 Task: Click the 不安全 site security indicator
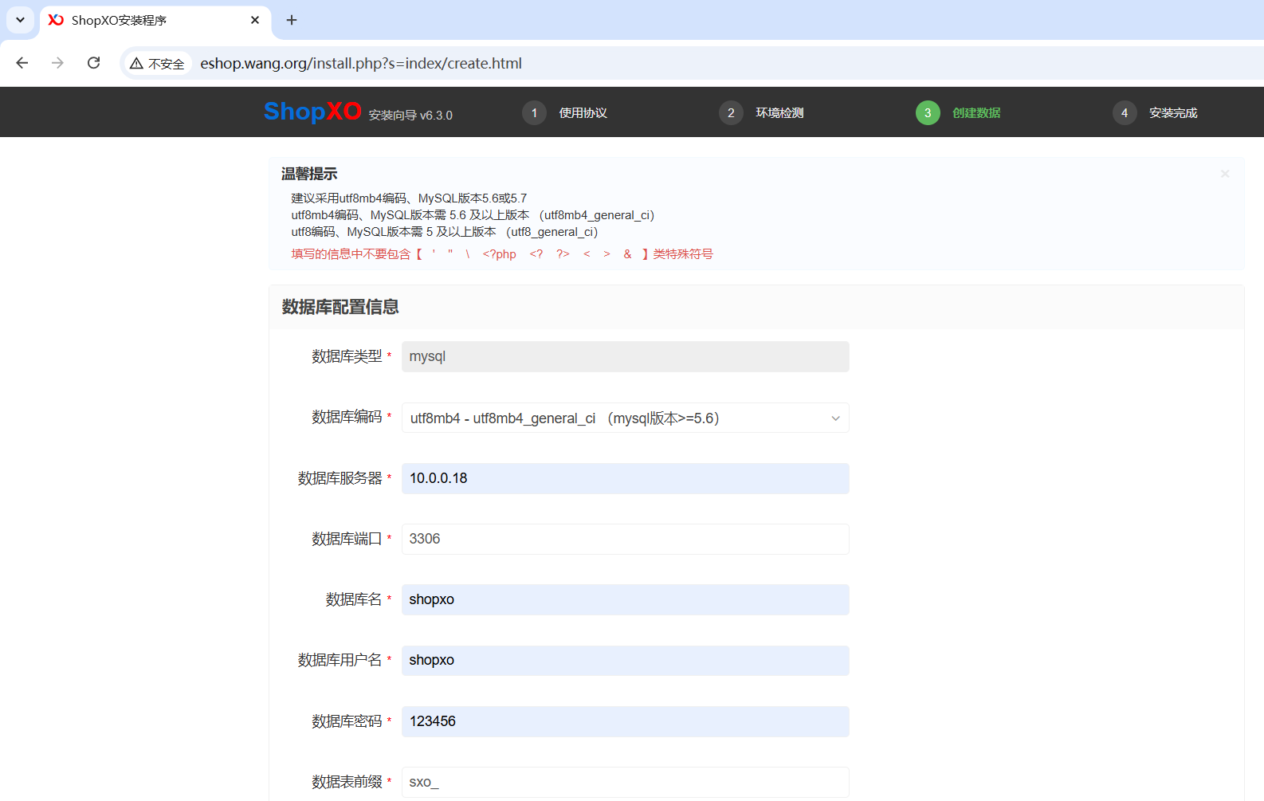(157, 64)
